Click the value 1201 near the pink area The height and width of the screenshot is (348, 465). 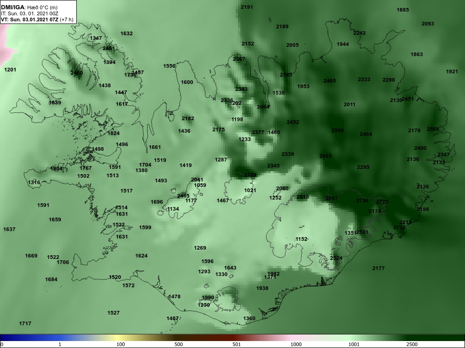pyautogui.click(x=10, y=70)
